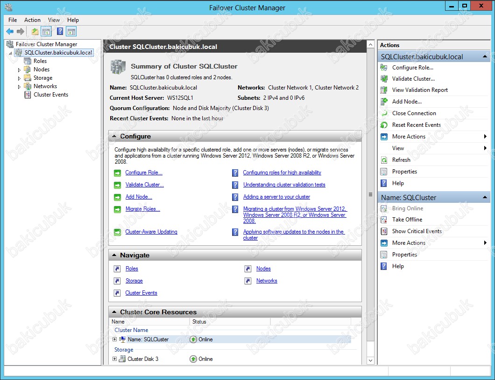Image resolution: width=495 pixels, height=380 pixels.
Task: Open the Help menu
Action: click(x=73, y=20)
